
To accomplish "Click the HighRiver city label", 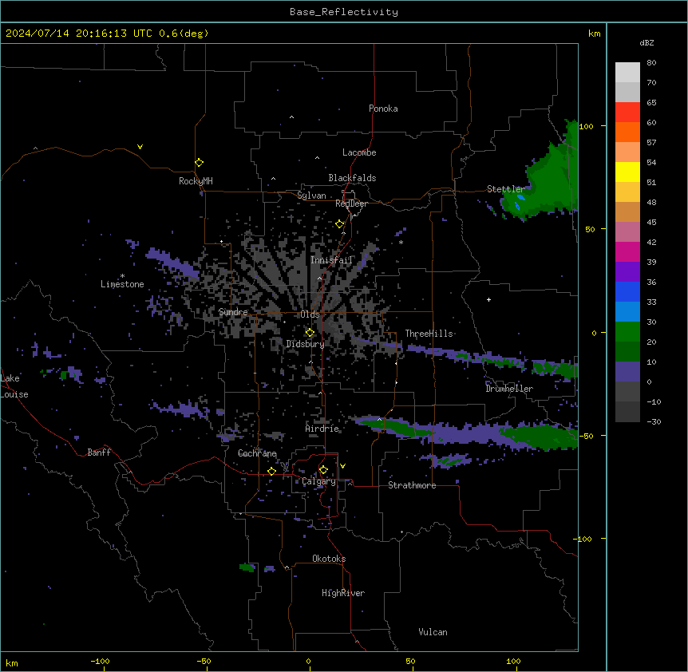I will [343, 593].
